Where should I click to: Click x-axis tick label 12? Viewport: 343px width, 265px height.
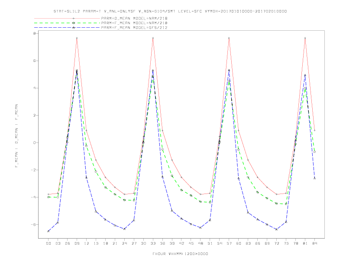[x=87, y=243]
